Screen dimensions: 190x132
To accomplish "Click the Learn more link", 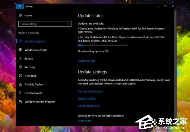I will (85, 121).
